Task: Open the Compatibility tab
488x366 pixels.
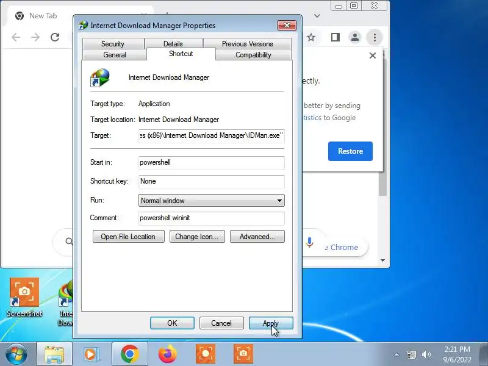Action: coord(253,55)
